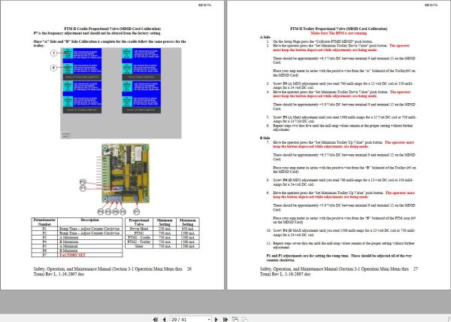Jump to the last page of the document
Viewport: 451px width, 322px height.
click(225, 319)
